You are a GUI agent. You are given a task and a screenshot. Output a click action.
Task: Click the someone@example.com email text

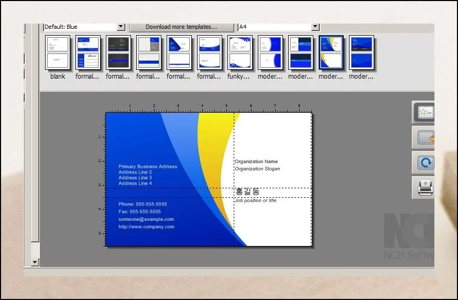click(146, 219)
